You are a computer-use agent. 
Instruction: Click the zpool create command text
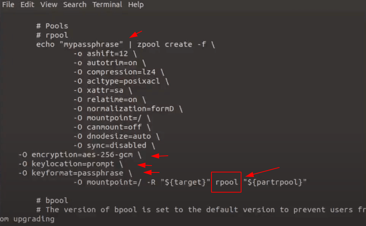pos(164,44)
